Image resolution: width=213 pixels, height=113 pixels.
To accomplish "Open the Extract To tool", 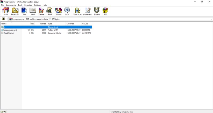I will 15,11.
